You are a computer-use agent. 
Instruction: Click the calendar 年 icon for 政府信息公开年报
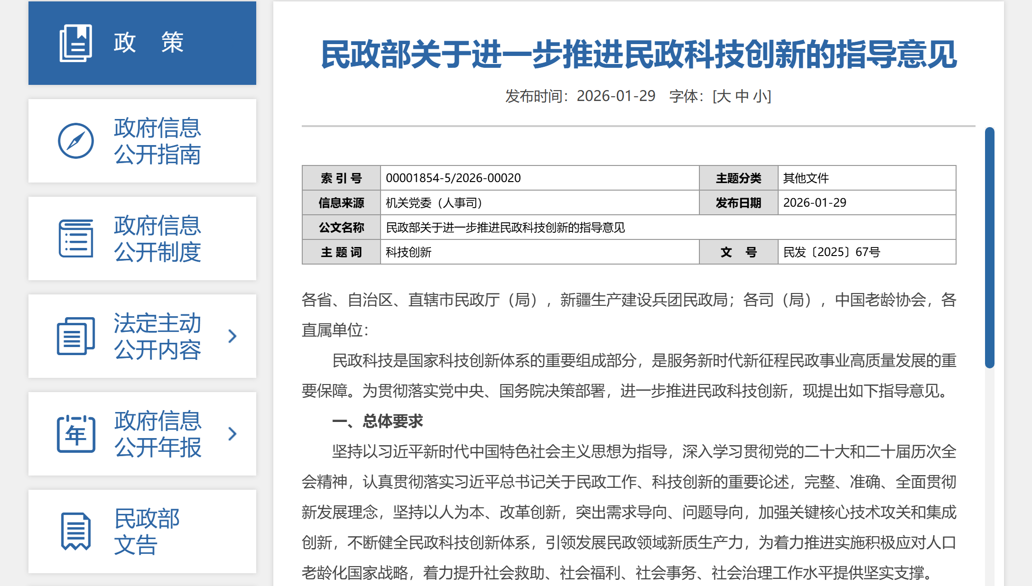[76, 434]
